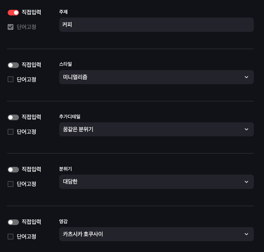
Task: Turn off 직접입력 toggle for 주제
Action: pyautogui.click(x=13, y=13)
